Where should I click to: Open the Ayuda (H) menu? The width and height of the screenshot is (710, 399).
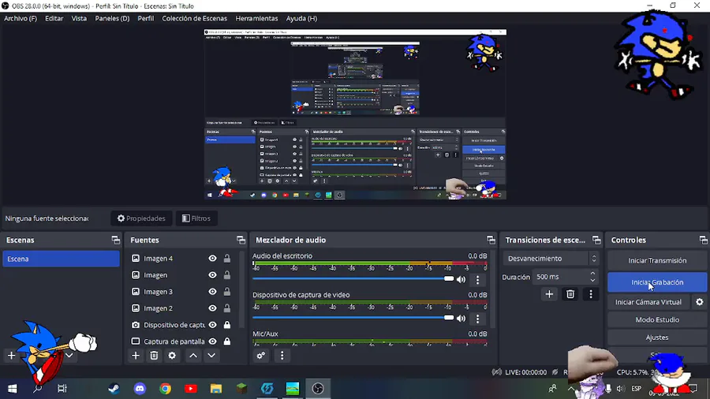[x=301, y=19]
